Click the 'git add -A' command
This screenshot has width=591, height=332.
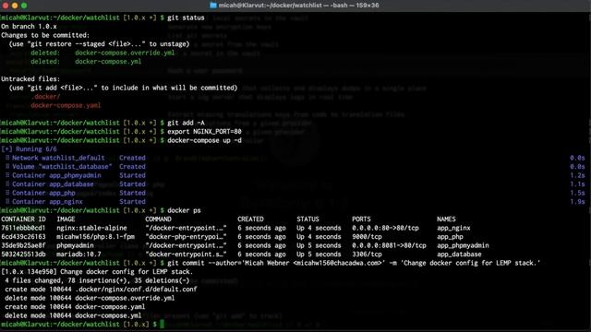[x=186, y=123]
